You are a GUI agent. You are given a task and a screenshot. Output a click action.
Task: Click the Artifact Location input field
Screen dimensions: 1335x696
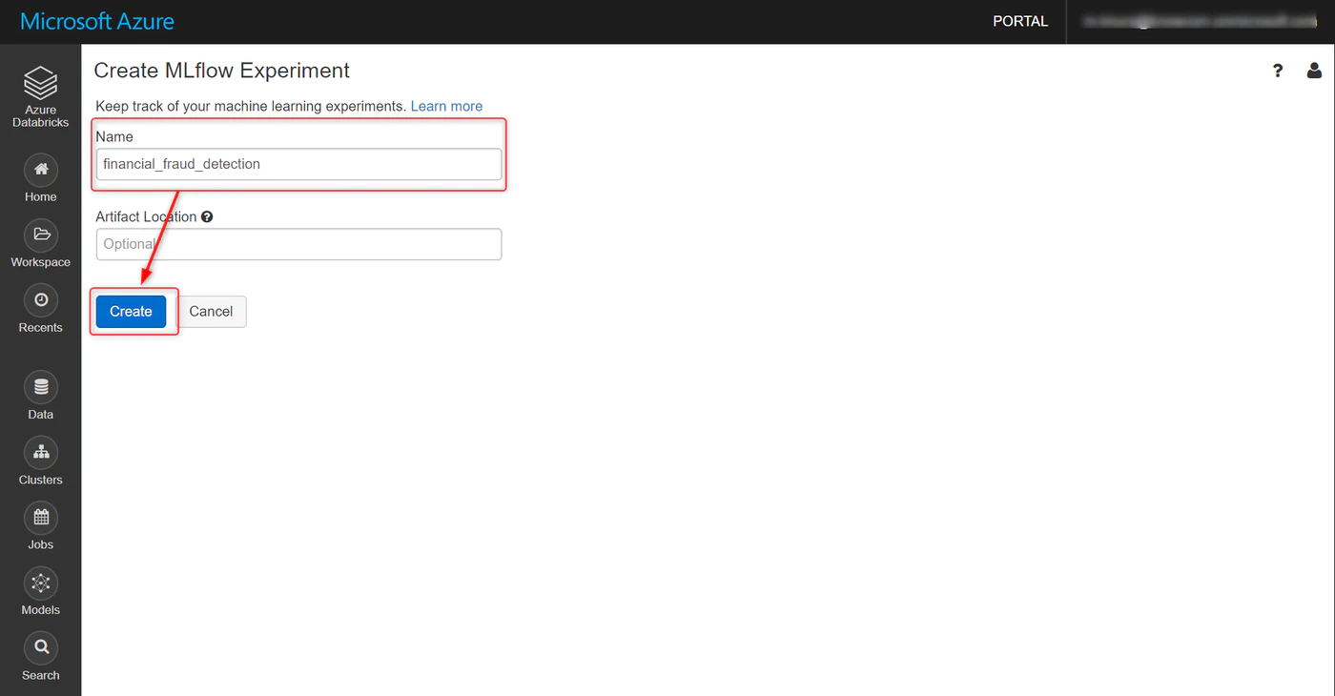click(x=298, y=244)
